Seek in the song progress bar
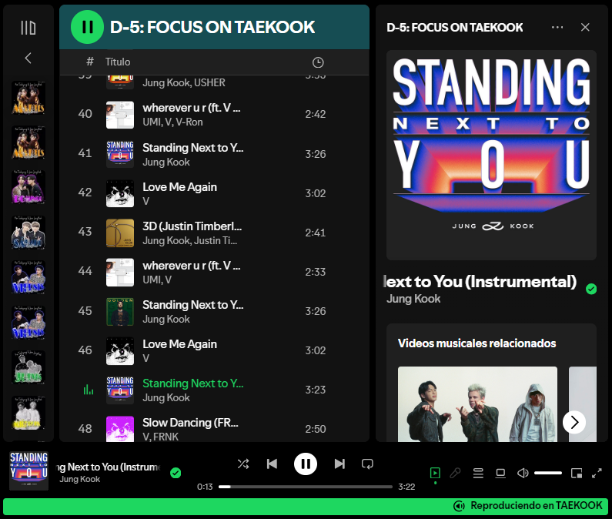This screenshot has width=612, height=519. tap(305, 487)
